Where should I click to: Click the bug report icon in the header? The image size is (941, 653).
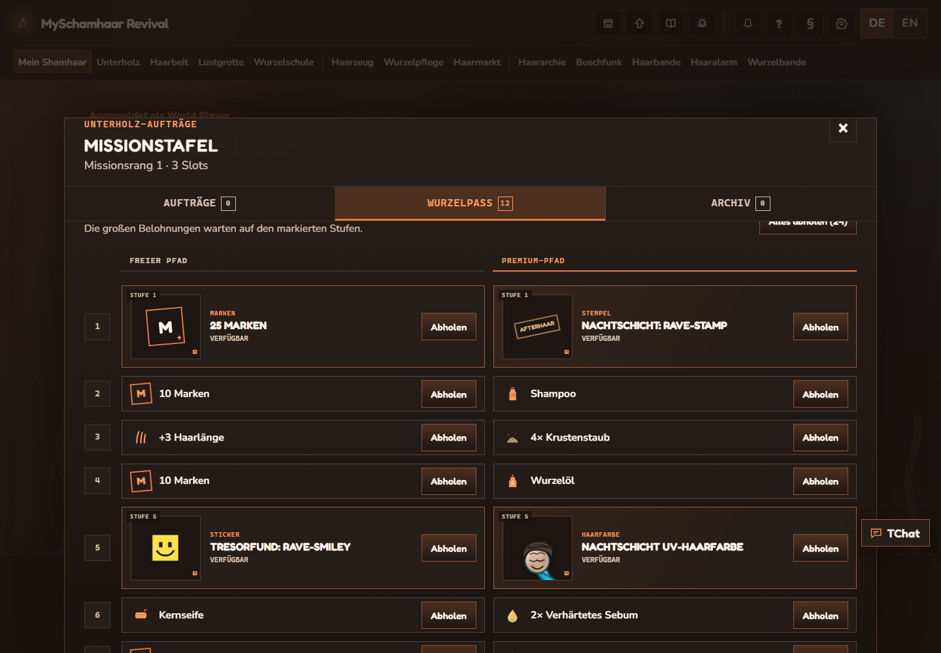[x=702, y=24]
